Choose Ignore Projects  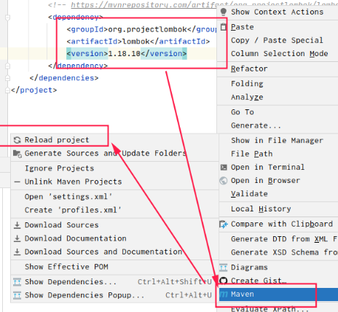[x=114, y=168]
